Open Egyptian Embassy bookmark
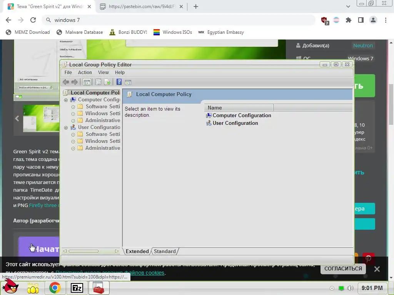This screenshot has height=295, width=394. coord(221,32)
